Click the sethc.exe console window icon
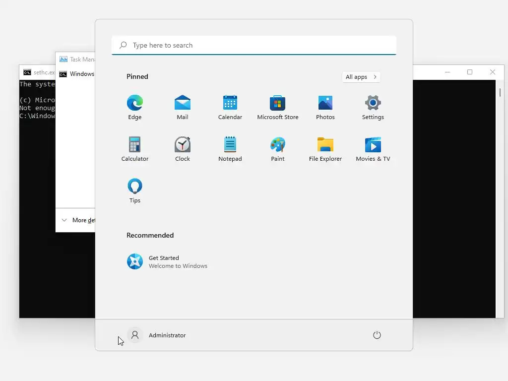The width and height of the screenshot is (508, 381). (28, 72)
